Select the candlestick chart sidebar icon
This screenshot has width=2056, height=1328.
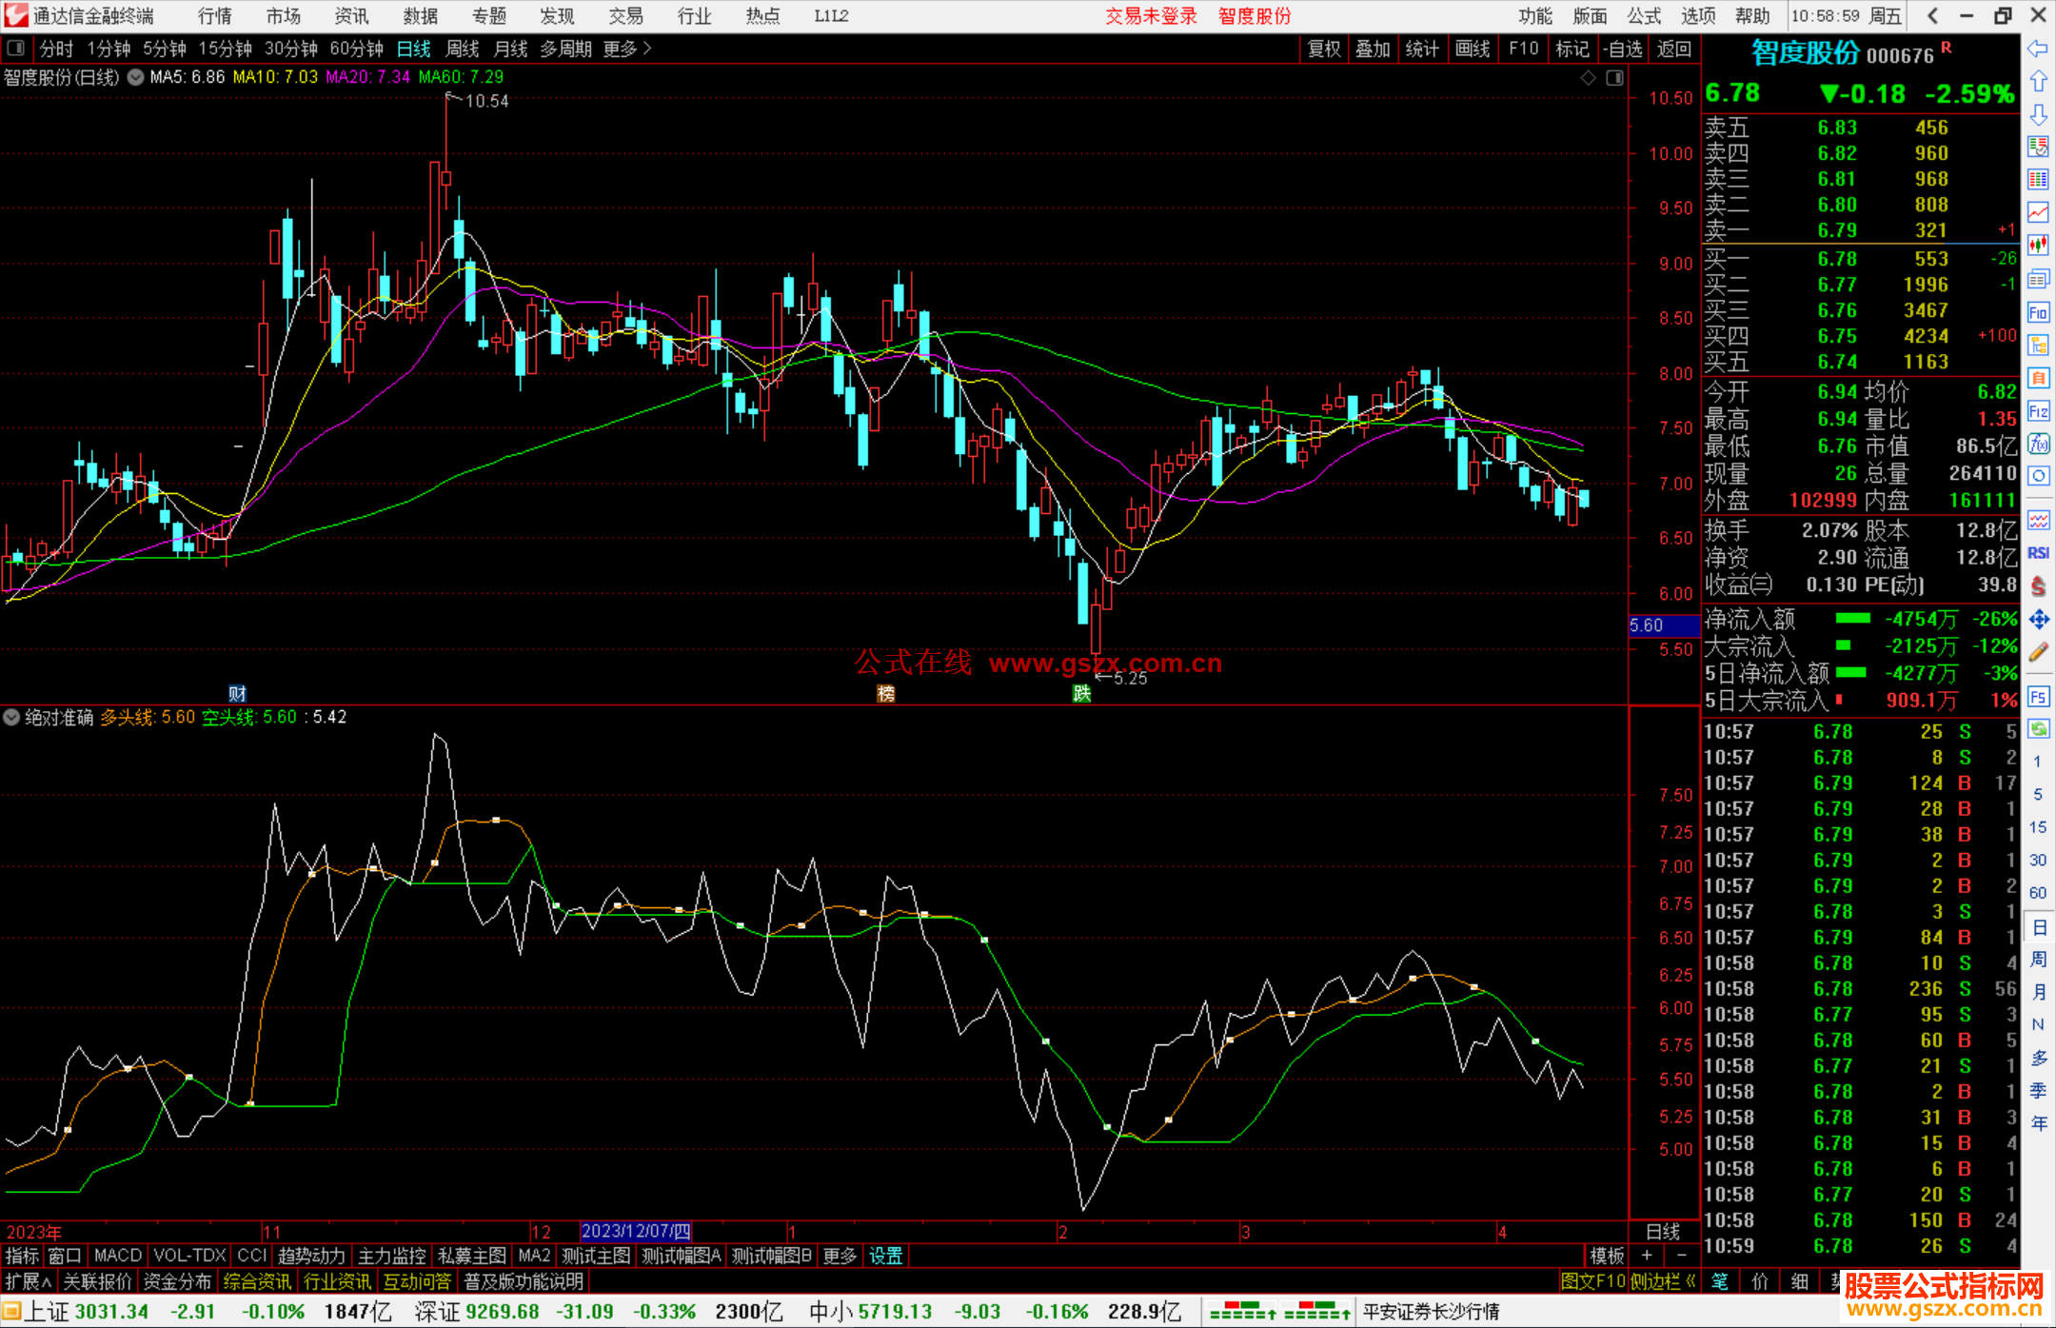(x=2038, y=246)
